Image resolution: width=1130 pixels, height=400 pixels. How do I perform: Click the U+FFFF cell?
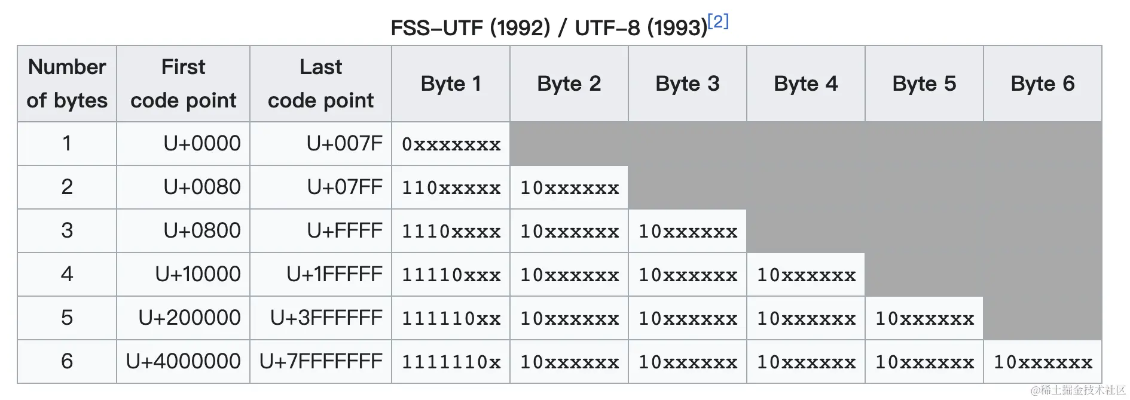coord(344,230)
